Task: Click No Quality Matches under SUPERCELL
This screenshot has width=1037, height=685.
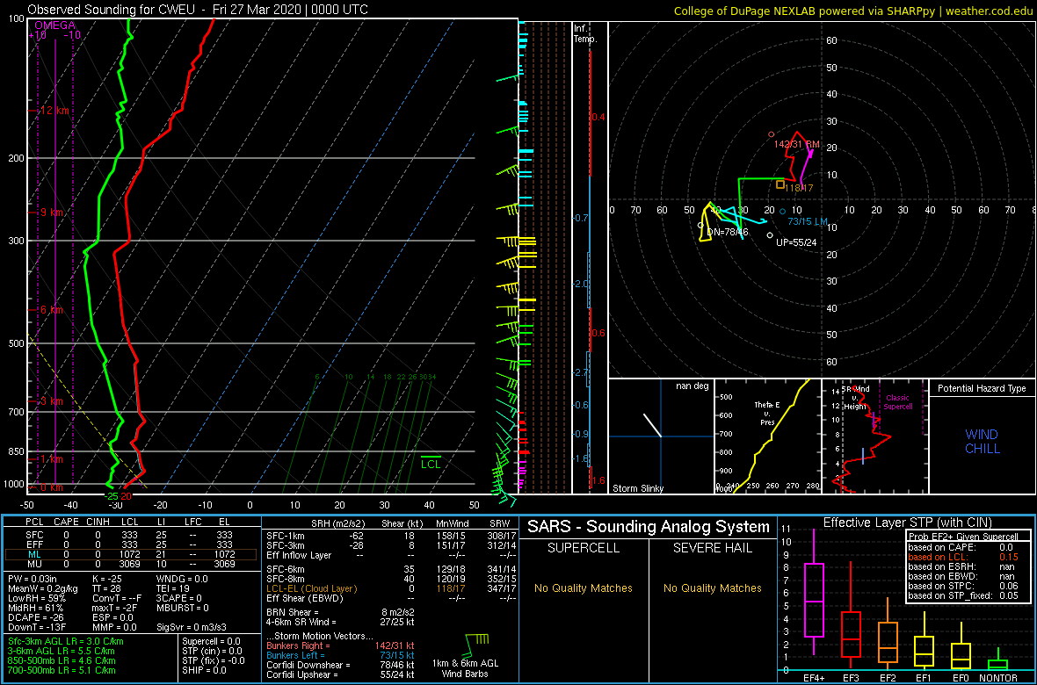Action: tap(584, 588)
